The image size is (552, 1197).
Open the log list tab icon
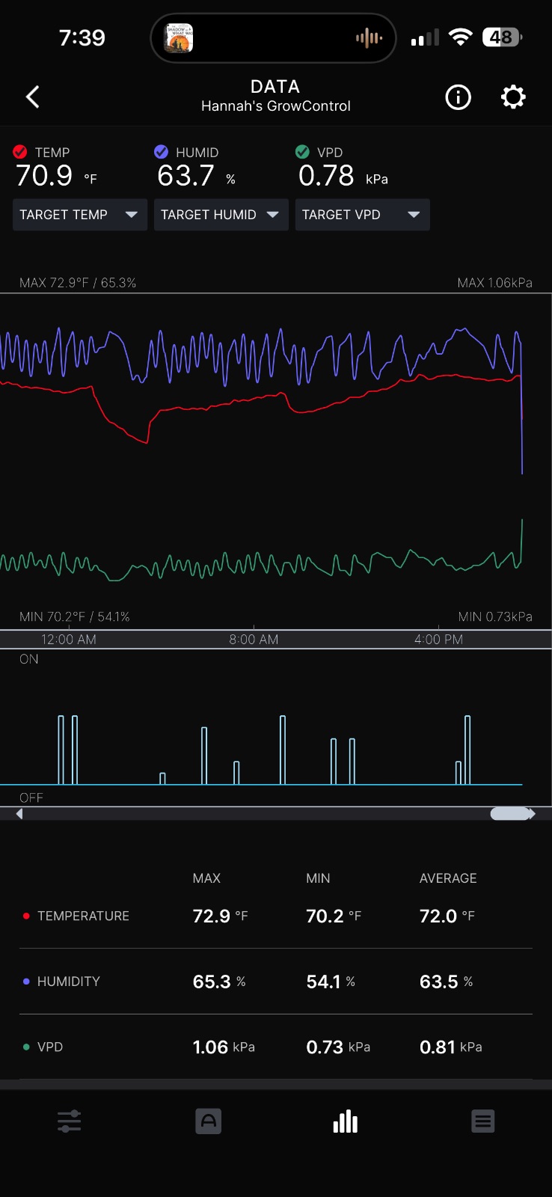[x=483, y=1121]
